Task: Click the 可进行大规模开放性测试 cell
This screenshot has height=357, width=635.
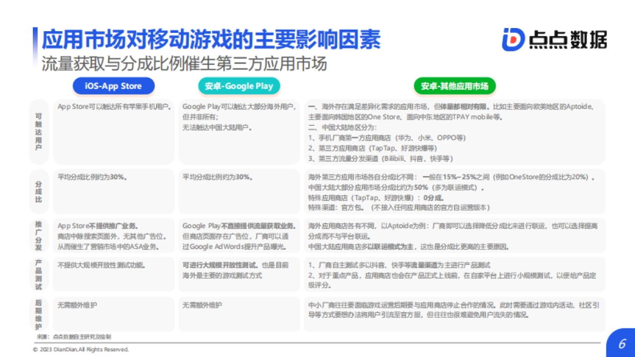Action: click(239, 274)
